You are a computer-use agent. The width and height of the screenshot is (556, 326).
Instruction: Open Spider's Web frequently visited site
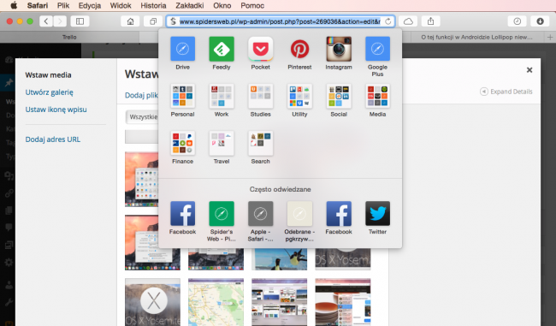[222, 214]
